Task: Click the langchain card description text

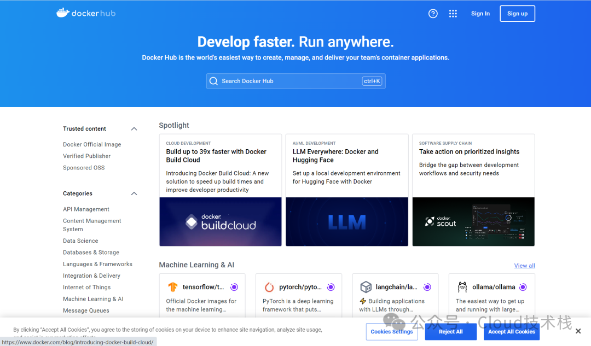Action: (392, 306)
